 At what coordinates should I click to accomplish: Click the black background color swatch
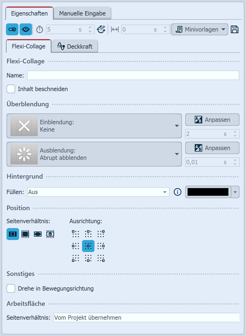208,192
